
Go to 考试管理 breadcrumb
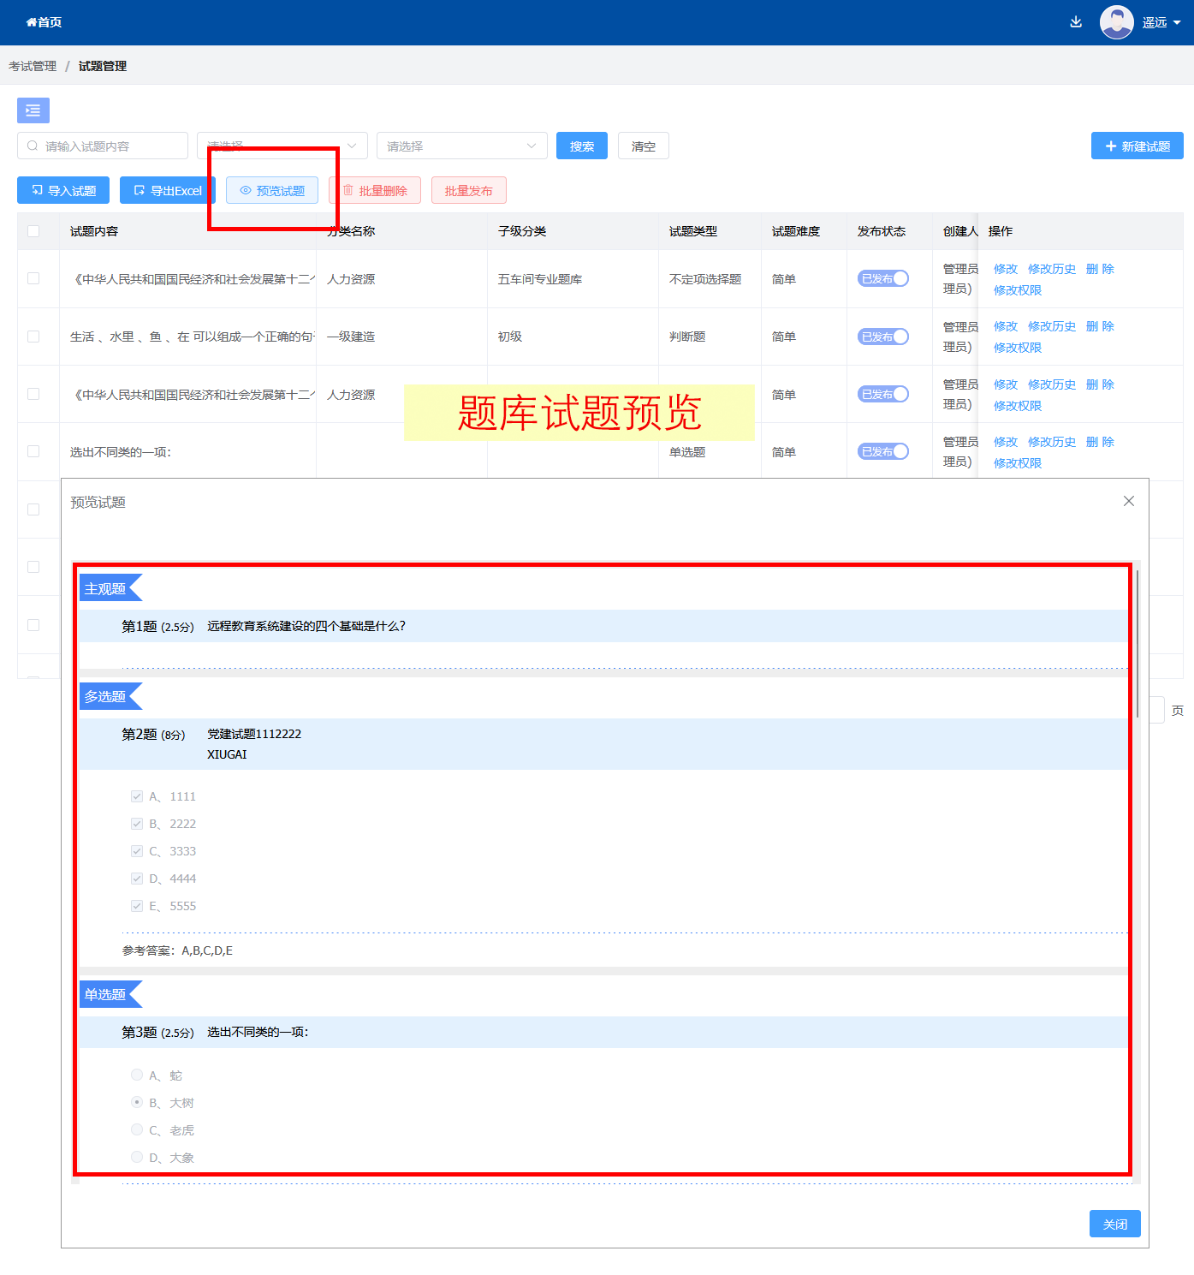coord(33,66)
